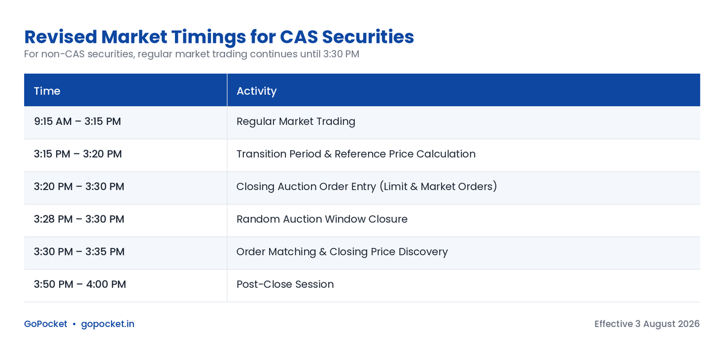Click the GoPocket brand name in footer
This screenshot has width=724, height=362.
click(x=46, y=324)
